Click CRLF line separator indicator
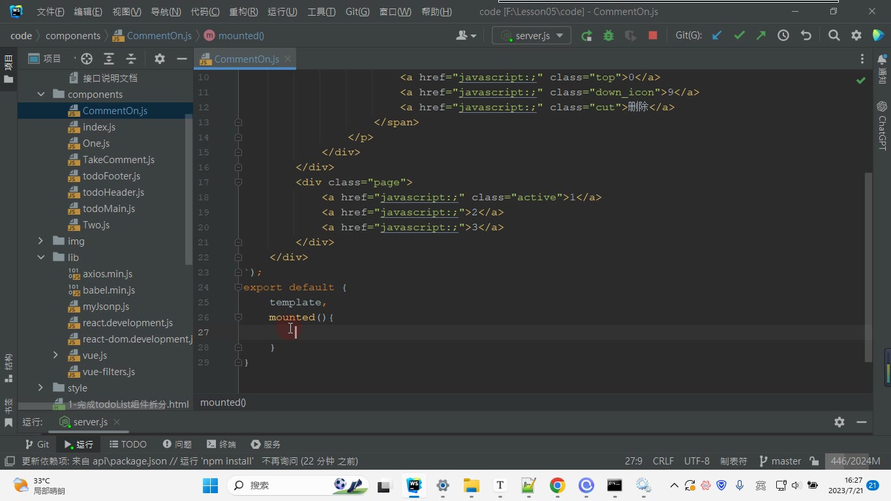891x501 pixels. click(x=663, y=461)
